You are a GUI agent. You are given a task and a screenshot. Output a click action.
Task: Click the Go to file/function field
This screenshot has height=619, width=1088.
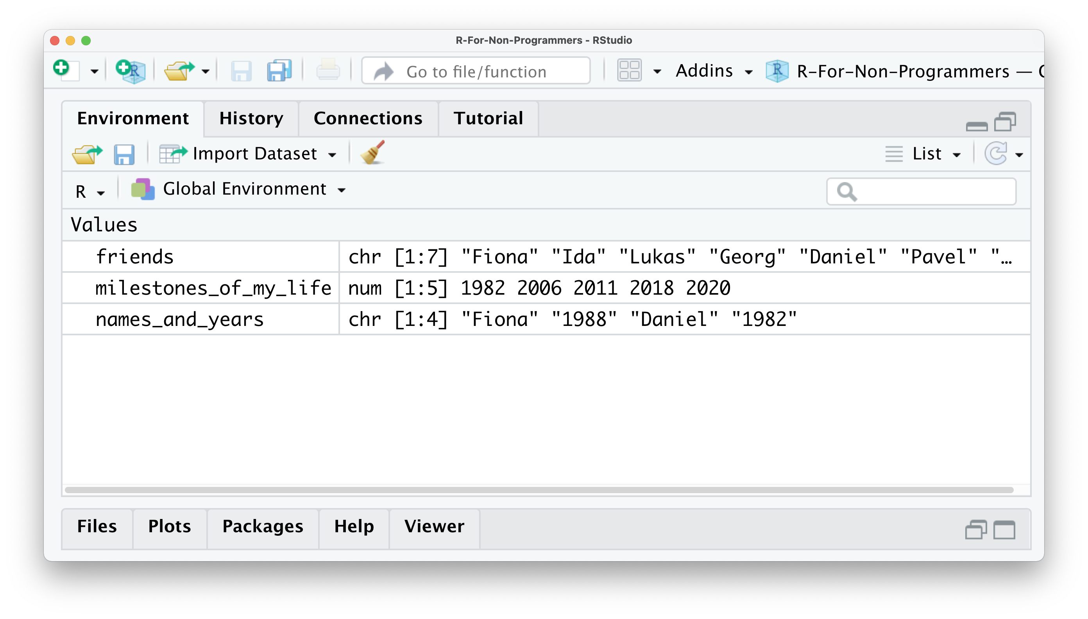point(476,72)
